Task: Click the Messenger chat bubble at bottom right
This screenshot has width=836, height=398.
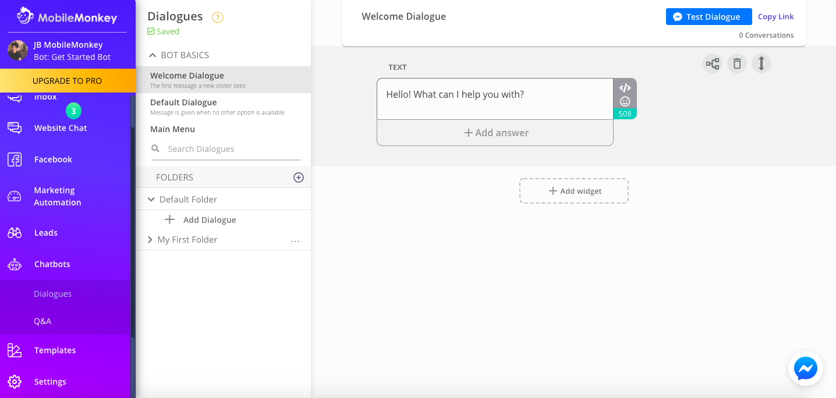Action: pyautogui.click(x=805, y=368)
